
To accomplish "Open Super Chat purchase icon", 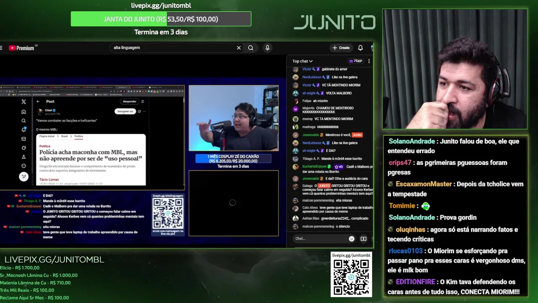I will 364,239.
